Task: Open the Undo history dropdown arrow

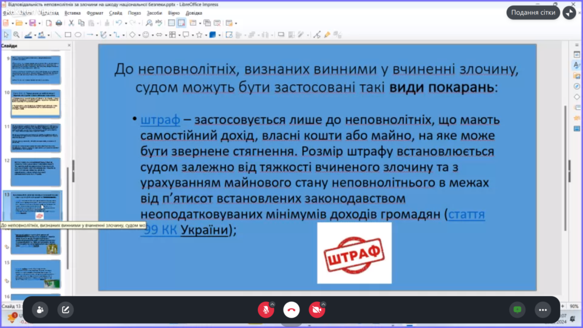Action: pyautogui.click(x=125, y=23)
